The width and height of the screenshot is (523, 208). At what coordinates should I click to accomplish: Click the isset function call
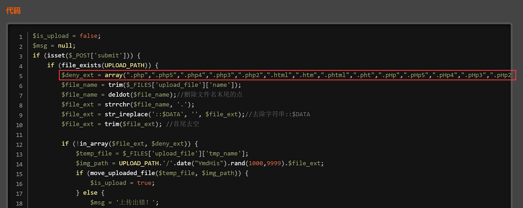(56, 56)
